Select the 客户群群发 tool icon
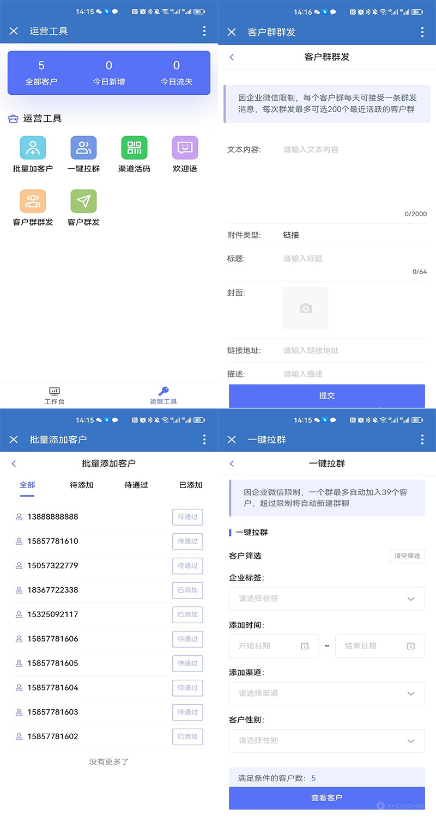Image resolution: width=436 pixels, height=817 pixels. coord(32,200)
